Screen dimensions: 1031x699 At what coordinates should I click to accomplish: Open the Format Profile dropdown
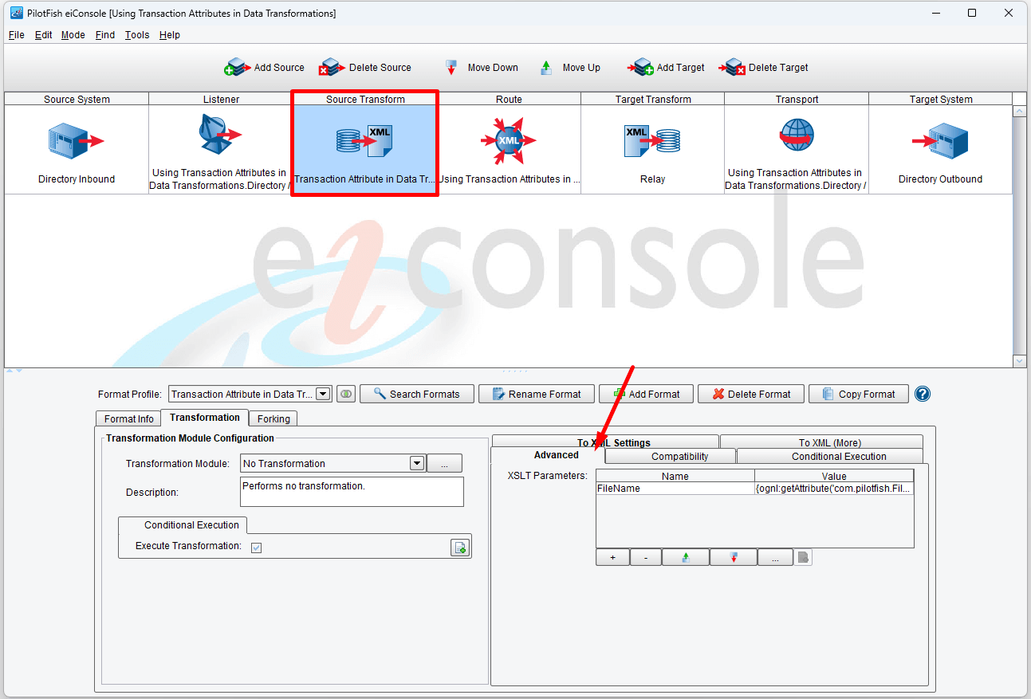pos(323,394)
